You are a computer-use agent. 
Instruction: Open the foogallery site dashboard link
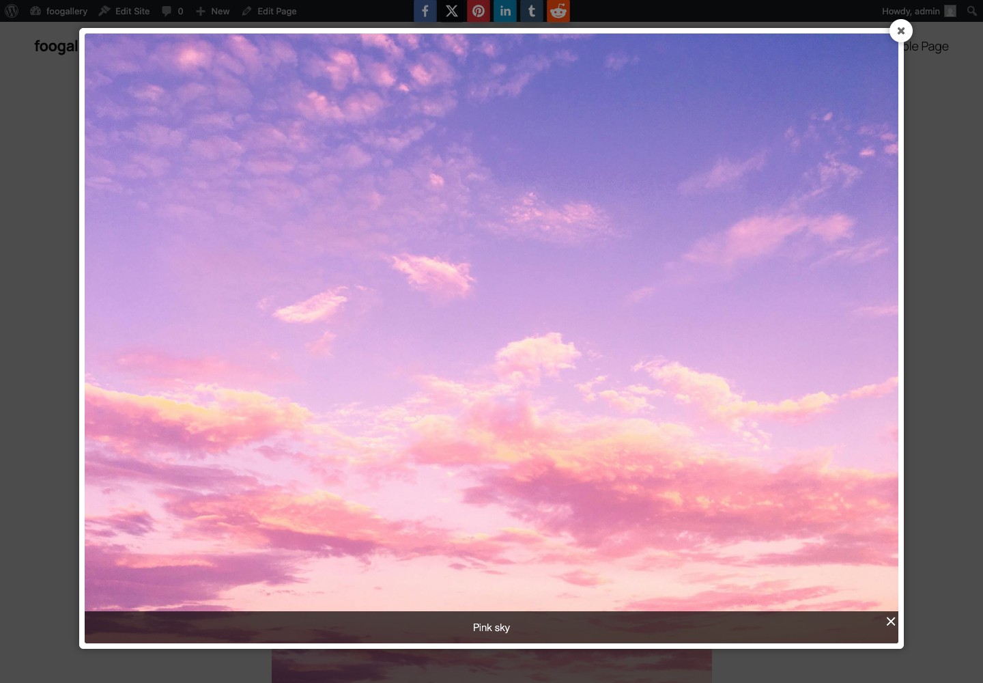pyautogui.click(x=59, y=11)
